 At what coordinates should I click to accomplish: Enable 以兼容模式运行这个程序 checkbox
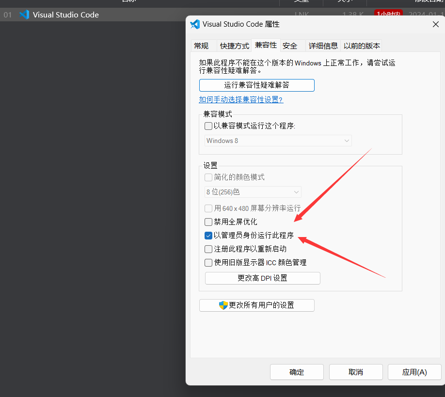[x=208, y=126]
